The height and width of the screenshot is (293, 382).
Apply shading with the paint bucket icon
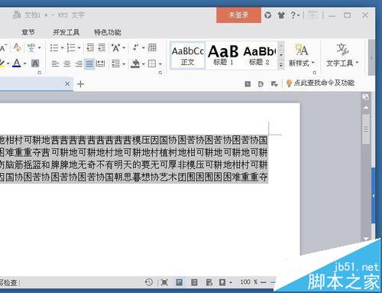135,63
